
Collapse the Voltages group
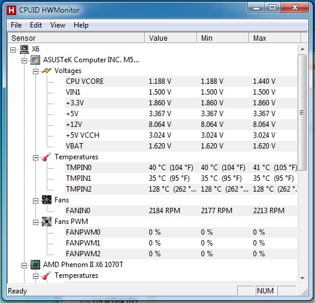click(x=35, y=71)
